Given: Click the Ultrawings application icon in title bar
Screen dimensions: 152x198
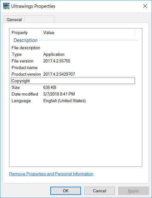Looking at the screenshot, I should click(x=6, y=6).
